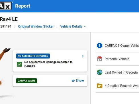Select the Personal Vehicle text
Viewport: 139px width, 104px height.
point(117,59)
